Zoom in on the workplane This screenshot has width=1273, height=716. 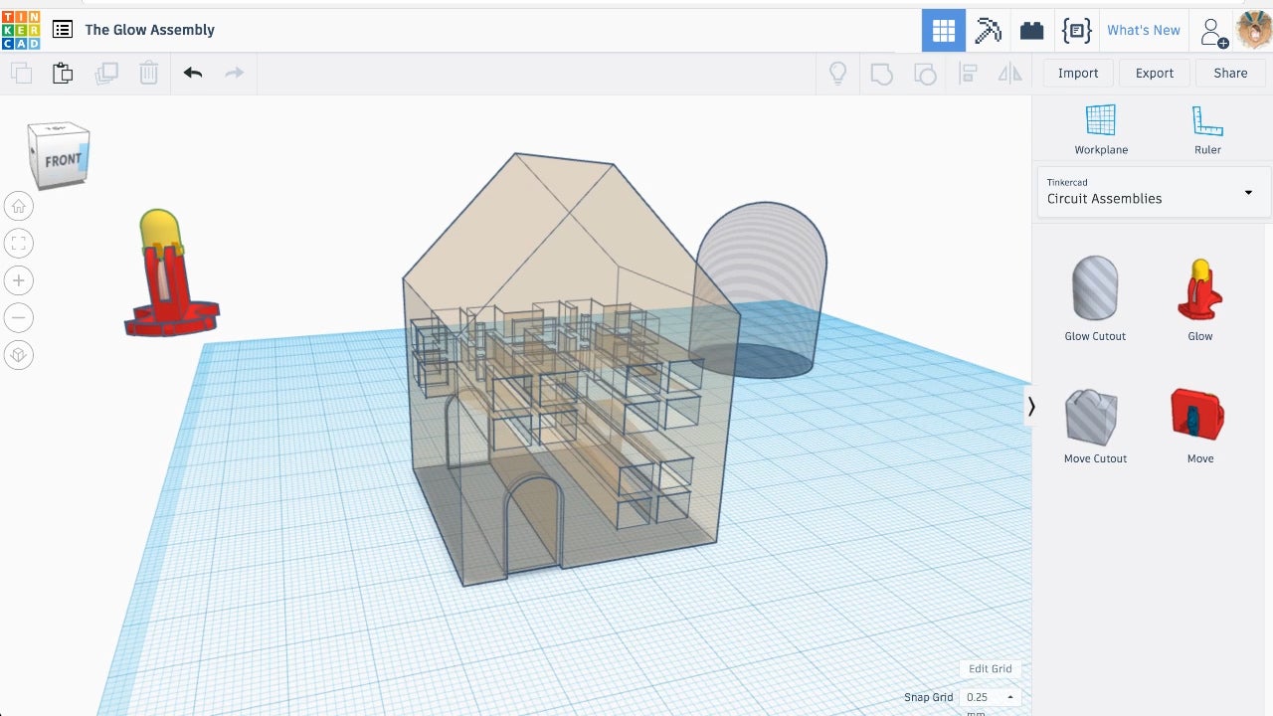click(19, 280)
